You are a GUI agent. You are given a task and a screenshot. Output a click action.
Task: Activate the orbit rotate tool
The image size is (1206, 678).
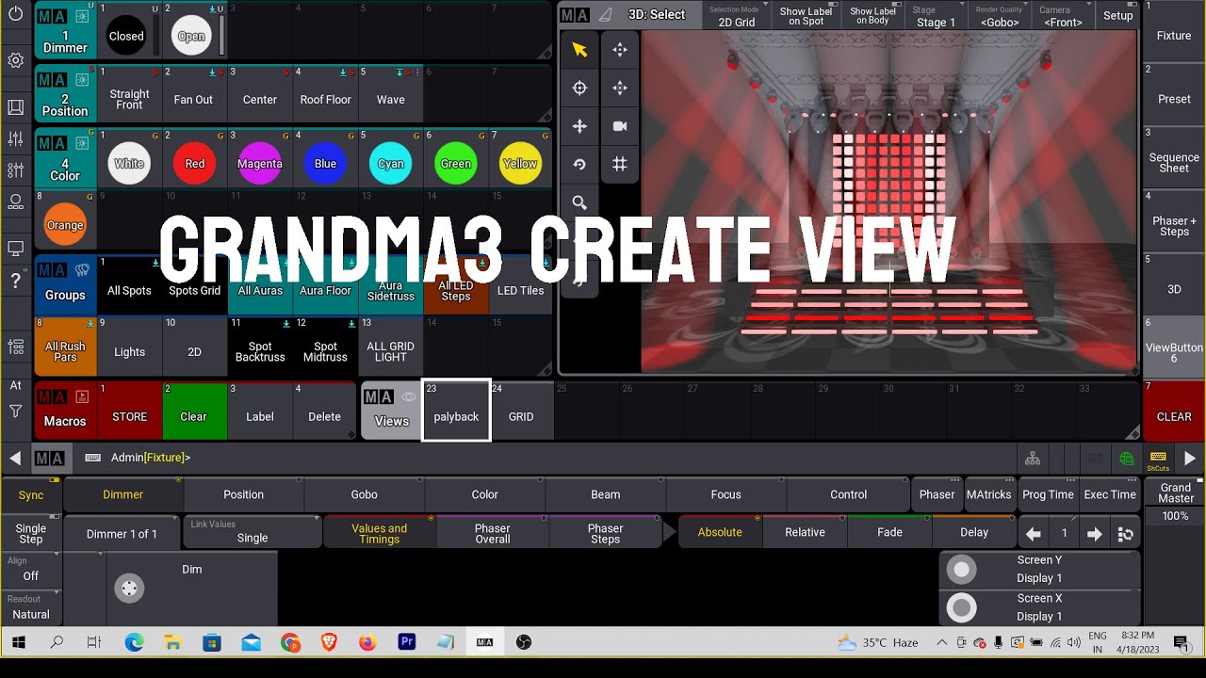(x=579, y=164)
